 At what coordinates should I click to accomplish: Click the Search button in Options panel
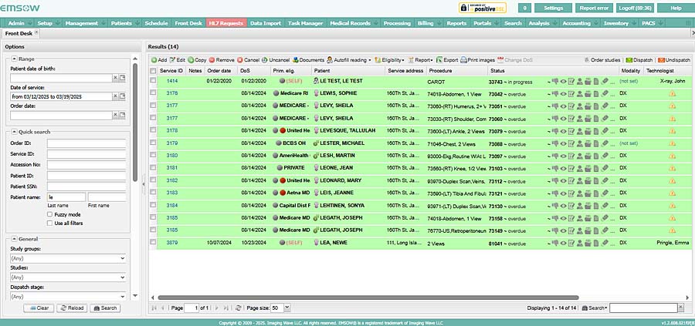click(x=106, y=308)
